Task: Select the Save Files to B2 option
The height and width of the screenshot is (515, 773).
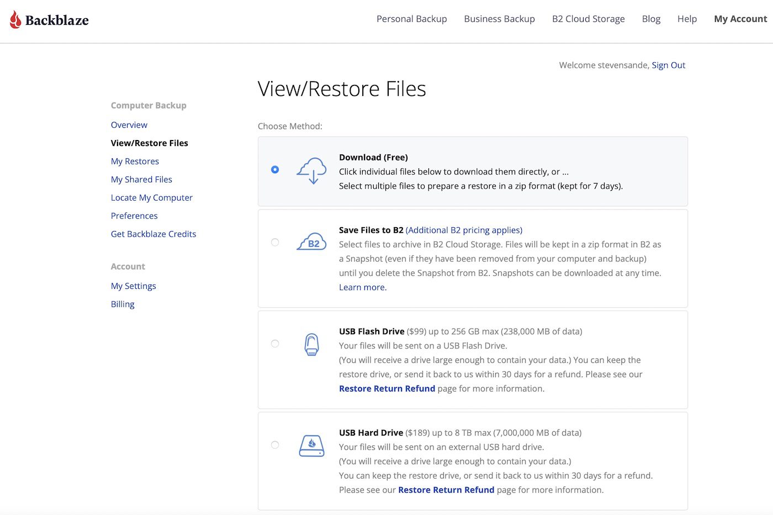Action: [x=275, y=243]
